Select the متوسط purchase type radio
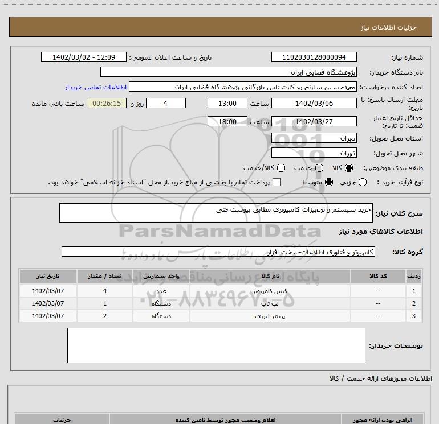439x424 pixels. pyautogui.click(x=329, y=182)
